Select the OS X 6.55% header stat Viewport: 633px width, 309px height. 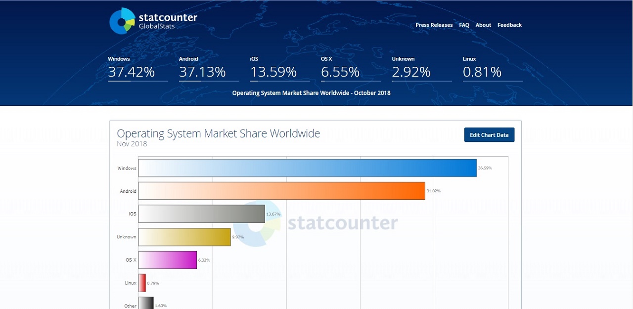(x=351, y=68)
